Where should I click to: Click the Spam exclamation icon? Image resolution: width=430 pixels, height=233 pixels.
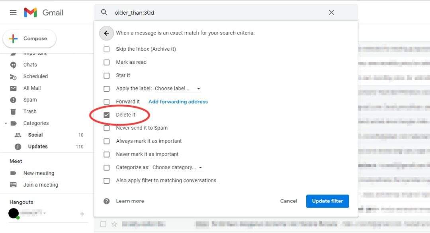[x=13, y=100]
